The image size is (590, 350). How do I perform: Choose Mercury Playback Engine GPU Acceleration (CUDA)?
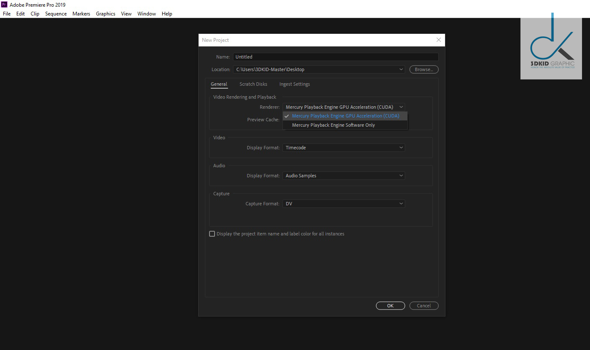pyautogui.click(x=345, y=116)
